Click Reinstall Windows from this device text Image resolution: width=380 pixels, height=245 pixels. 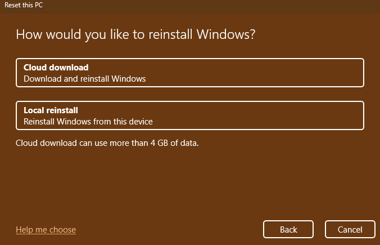[88, 121]
